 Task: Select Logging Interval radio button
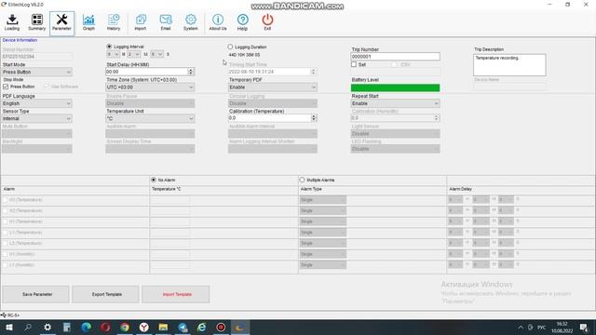tap(110, 47)
